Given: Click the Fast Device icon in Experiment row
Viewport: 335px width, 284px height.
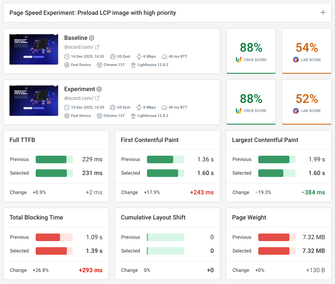Looking at the screenshot, I should click(x=67, y=116).
